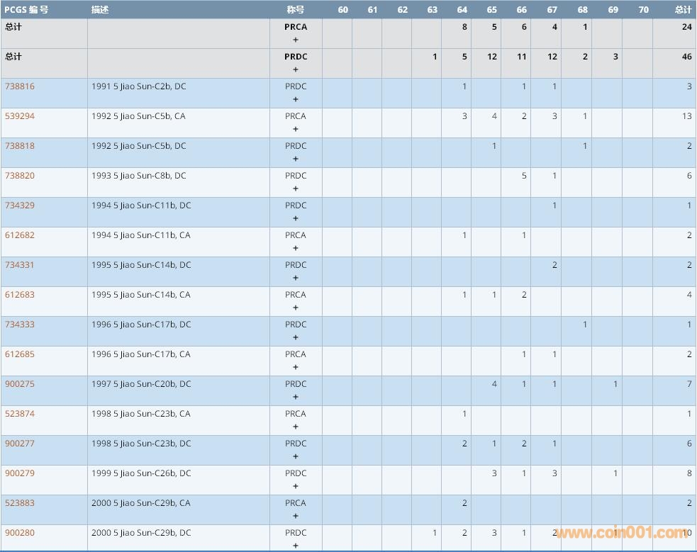
Task: Open PCGS number 539294 link
Action: 20,116
